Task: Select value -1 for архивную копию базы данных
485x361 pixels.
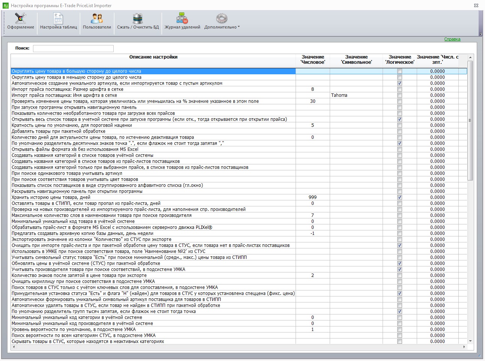Action: (x=313, y=233)
